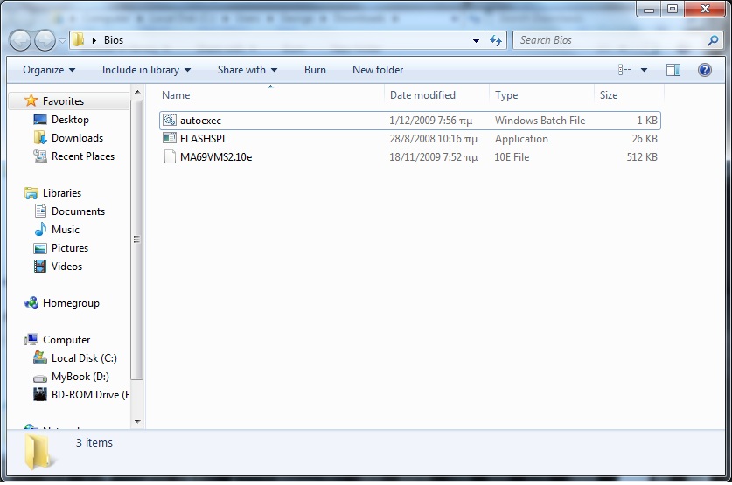
Task: Open the Music library
Action: coord(66,230)
